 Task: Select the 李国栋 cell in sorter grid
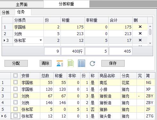(x=28, y=27)
